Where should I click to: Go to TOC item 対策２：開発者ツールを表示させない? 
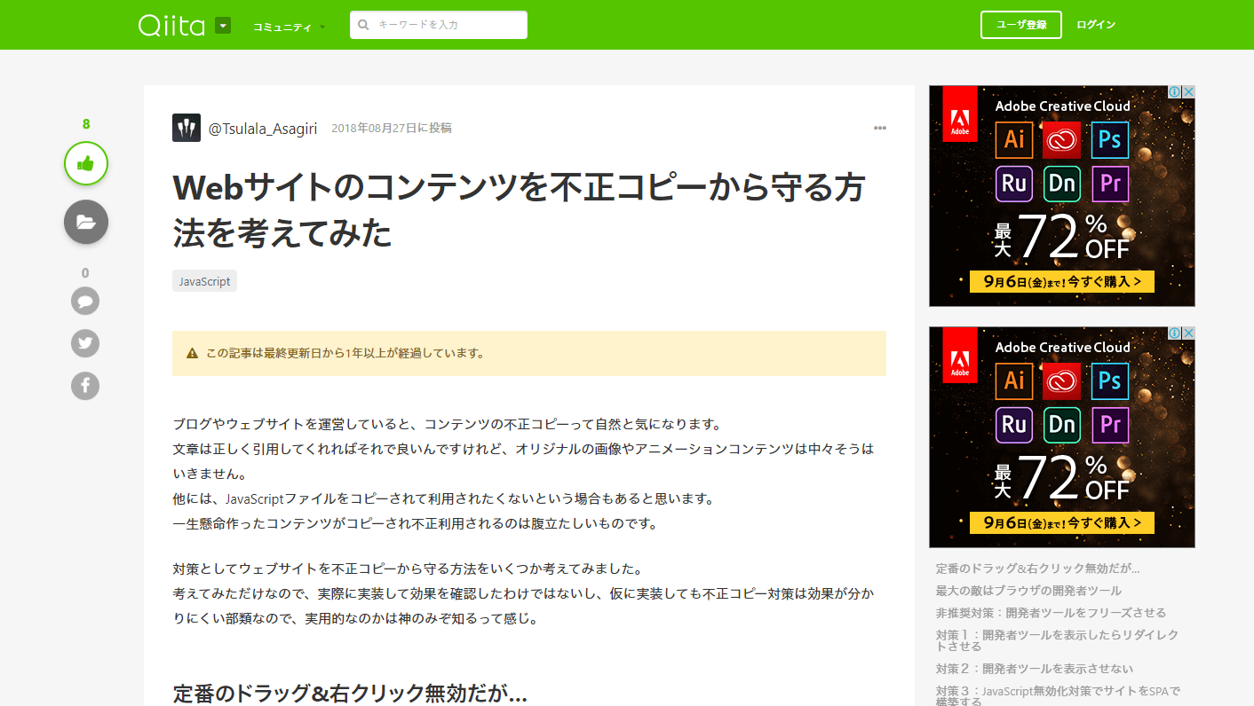click(1034, 669)
